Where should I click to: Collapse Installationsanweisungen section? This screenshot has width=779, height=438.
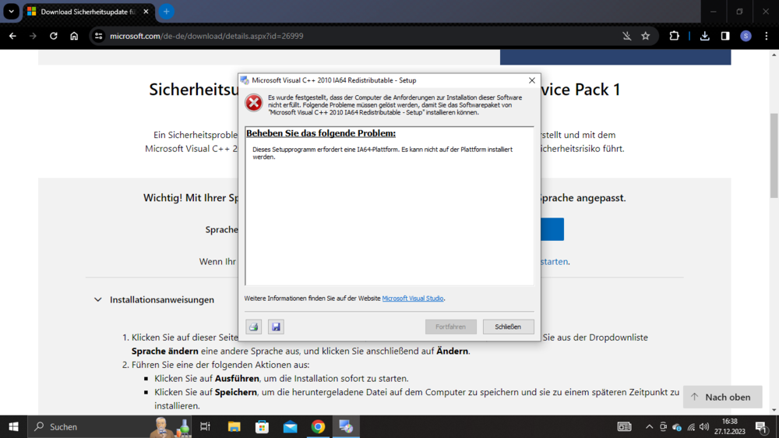[x=98, y=300]
